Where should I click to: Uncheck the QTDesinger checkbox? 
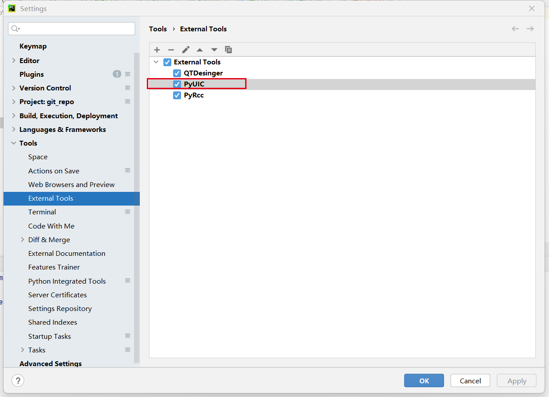pyautogui.click(x=177, y=73)
